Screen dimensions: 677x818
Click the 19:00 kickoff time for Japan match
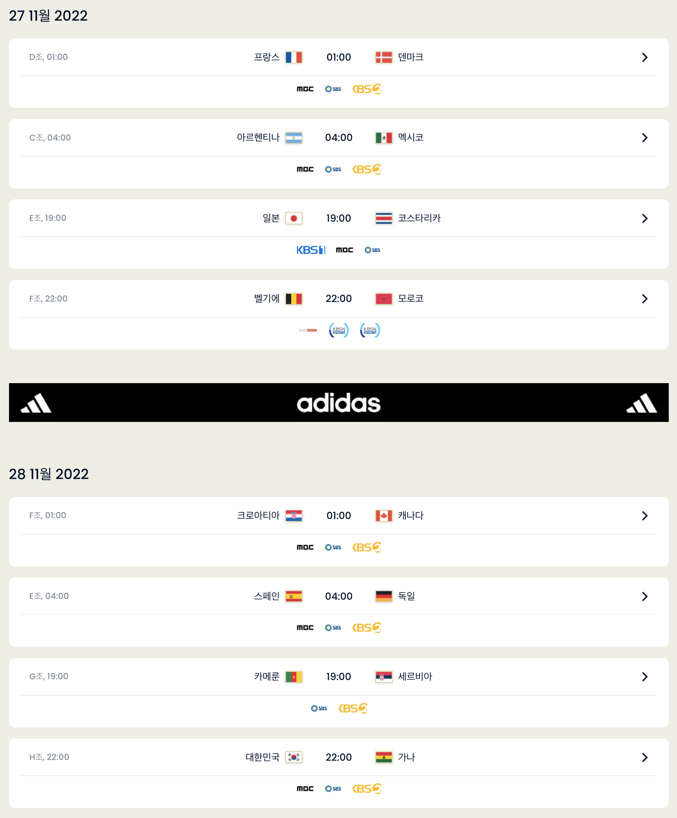coord(339,218)
